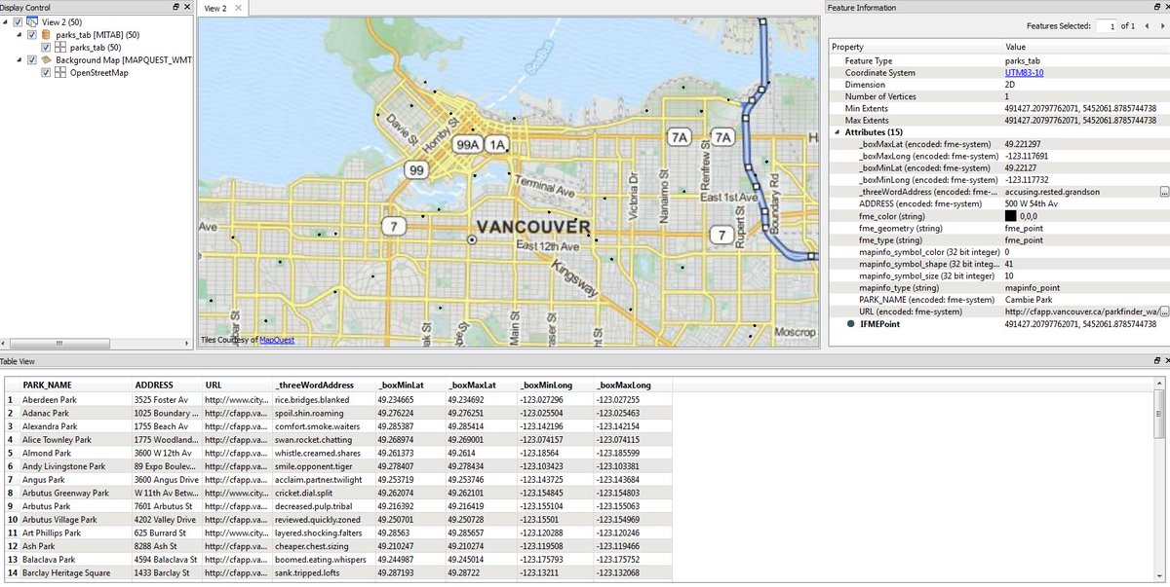Select the Aberdeen Park table row
The width and height of the screenshot is (1170, 587).
(336, 400)
